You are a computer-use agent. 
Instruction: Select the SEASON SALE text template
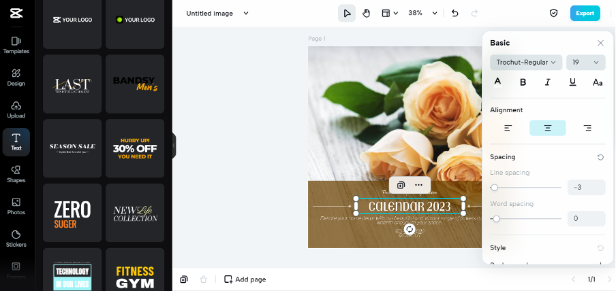pos(72,148)
